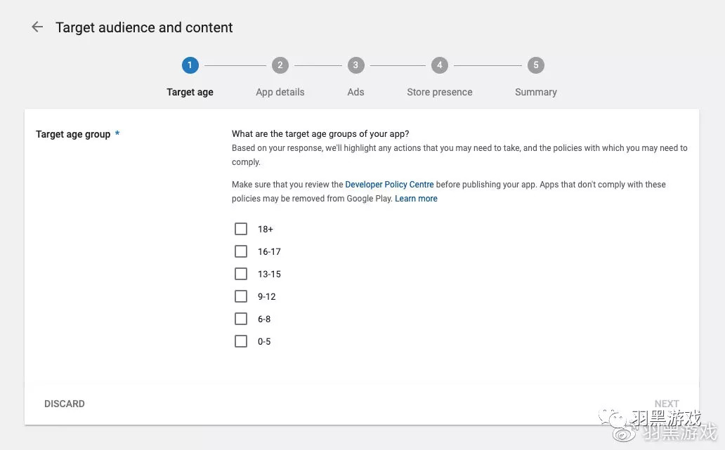This screenshot has height=450, width=725.
Task: Click step 3 circle icon
Action: 355,65
